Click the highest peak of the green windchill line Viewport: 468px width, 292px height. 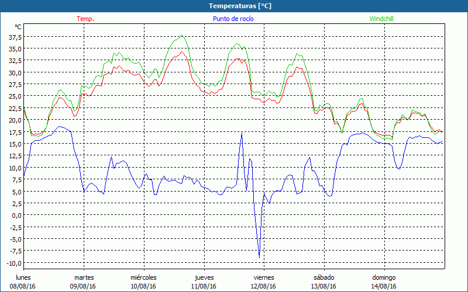tap(181, 36)
